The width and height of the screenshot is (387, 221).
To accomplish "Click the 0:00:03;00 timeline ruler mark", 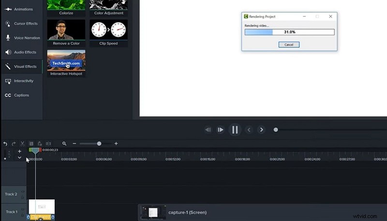I will [x=69, y=159].
